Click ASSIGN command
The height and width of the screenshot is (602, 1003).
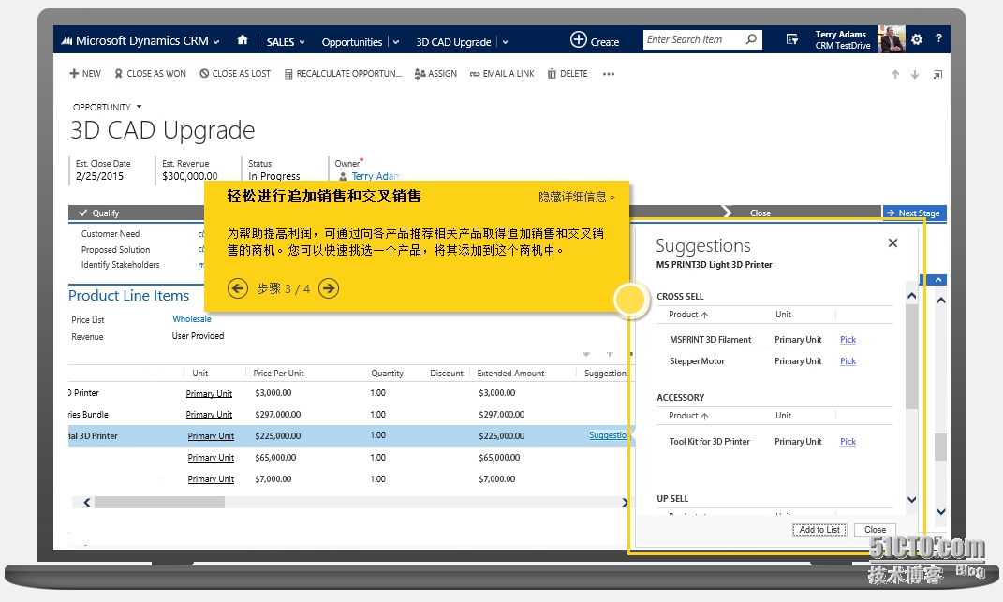pyautogui.click(x=435, y=74)
